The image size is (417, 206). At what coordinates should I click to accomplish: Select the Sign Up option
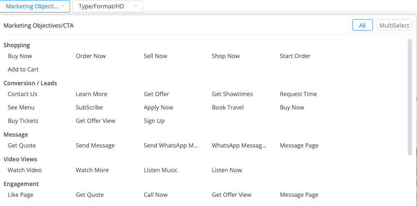click(x=154, y=121)
